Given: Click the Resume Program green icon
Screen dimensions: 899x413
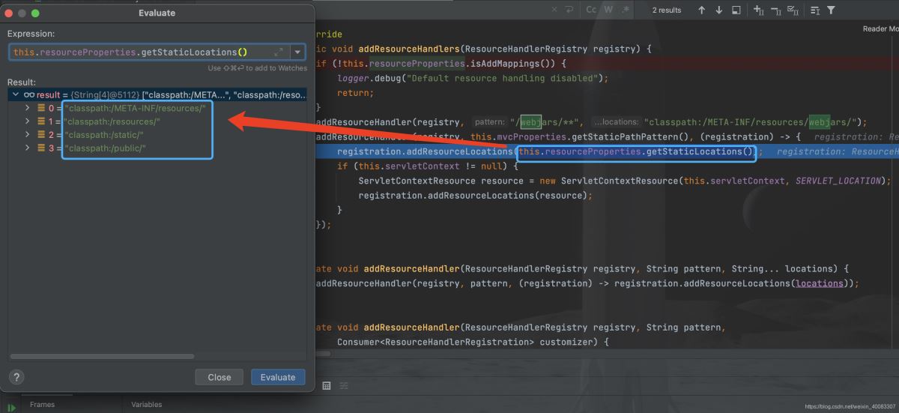Looking at the screenshot, I should tap(11, 407).
